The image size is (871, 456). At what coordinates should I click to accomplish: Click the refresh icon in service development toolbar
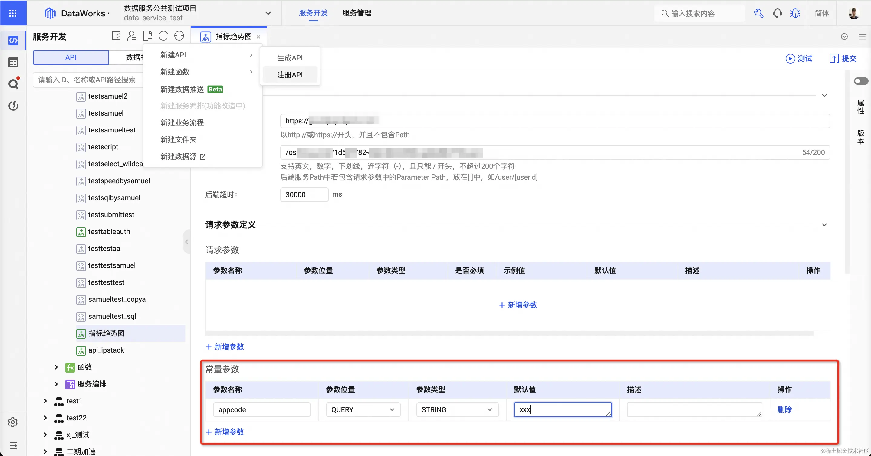pyautogui.click(x=163, y=35)
